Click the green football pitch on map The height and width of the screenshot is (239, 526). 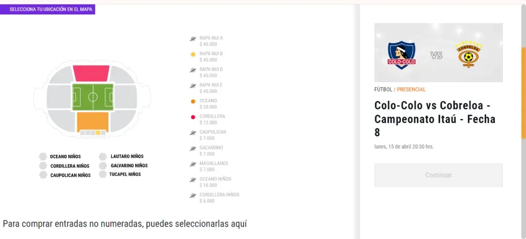click(x=92, y=97)
